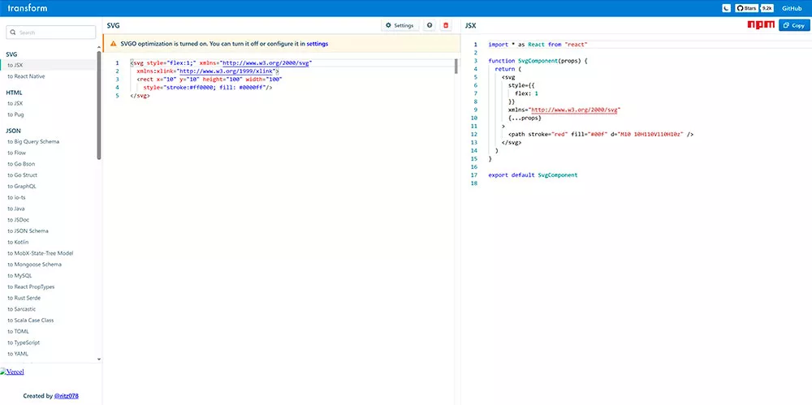This screenshot has height=405, width=812.
Task: Click the export default SvgComponent line
Action: pos(533,175)
